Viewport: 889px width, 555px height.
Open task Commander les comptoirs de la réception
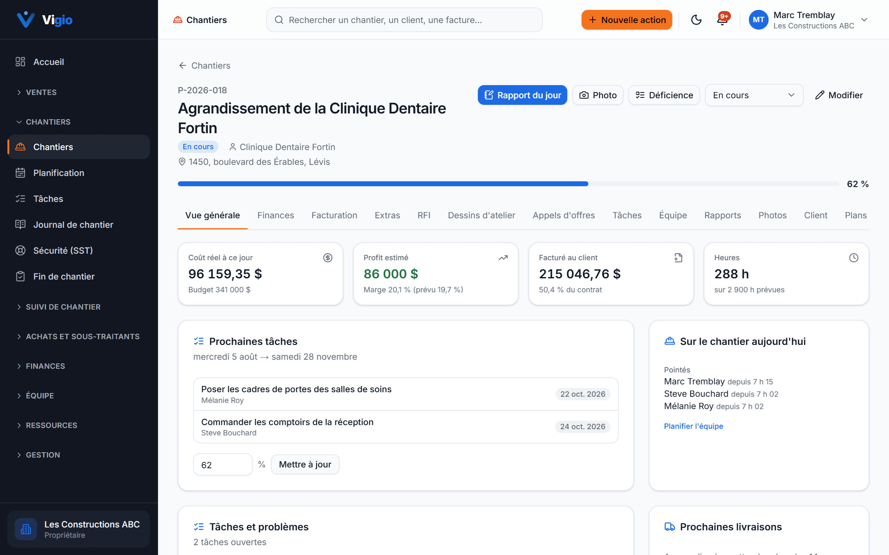405,427
